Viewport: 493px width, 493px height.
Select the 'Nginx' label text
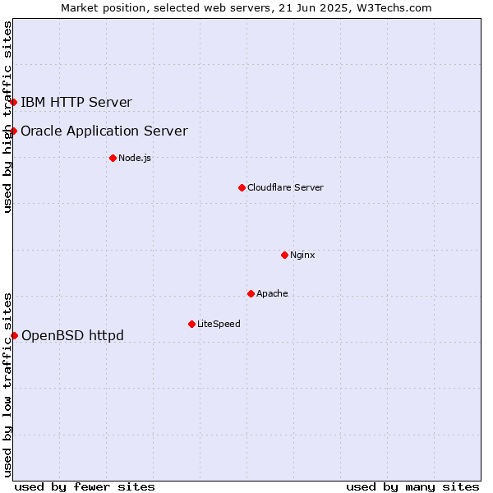click(x=302, y=255)
